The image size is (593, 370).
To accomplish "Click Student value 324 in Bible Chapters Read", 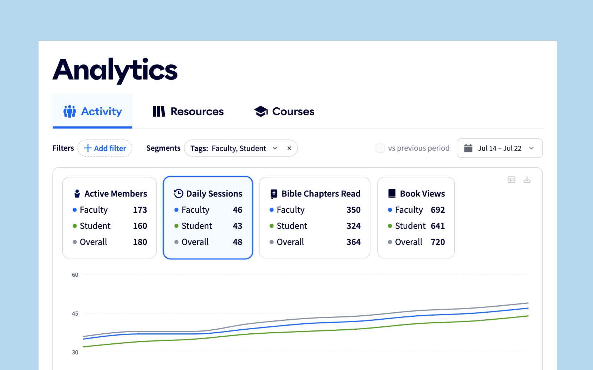I will pos(354,226).
